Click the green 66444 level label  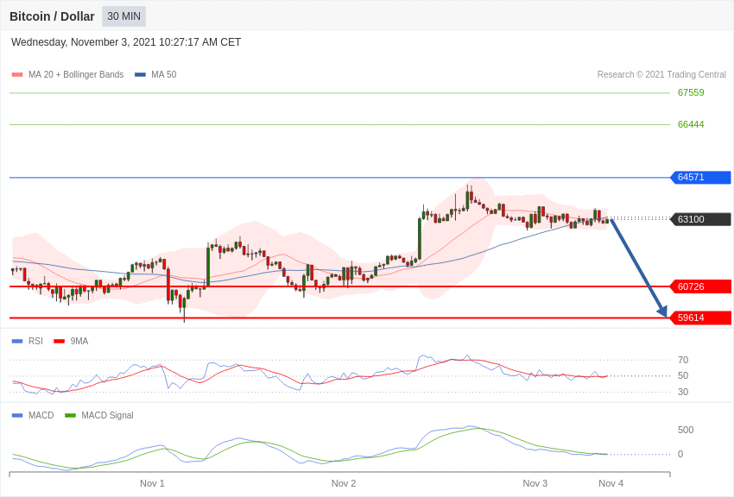tap(691, 124)
